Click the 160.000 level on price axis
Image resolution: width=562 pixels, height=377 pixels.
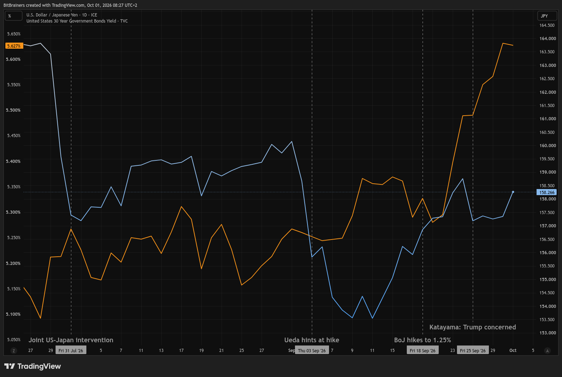coord(548,146)
